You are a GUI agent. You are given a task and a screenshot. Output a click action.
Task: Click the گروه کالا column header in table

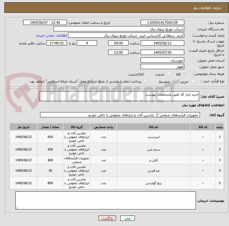(x=77, y=127)
